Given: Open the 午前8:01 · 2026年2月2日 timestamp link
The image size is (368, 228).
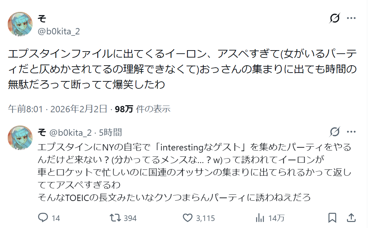Looking at the screenshot, I should click(x=57, y=109).
